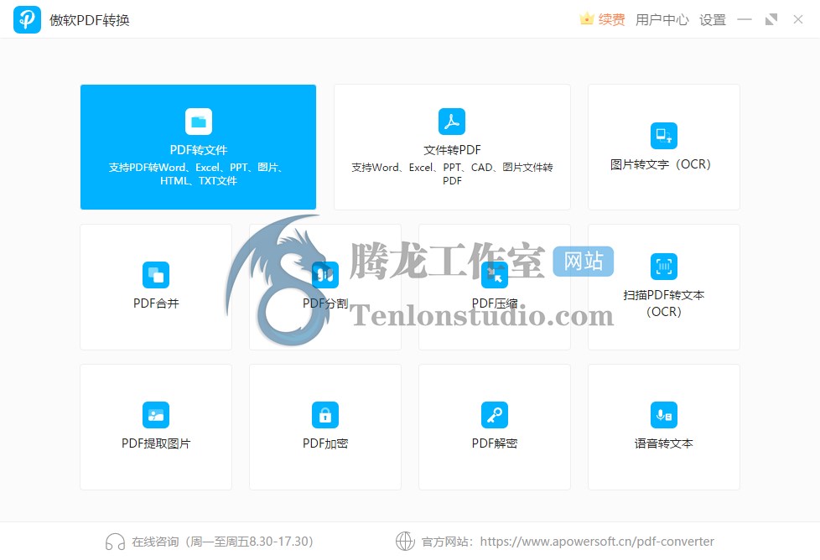Choose the PDF分割 split icon
Image resolution: width=820 pixels, height=560 pixels.
325,275
